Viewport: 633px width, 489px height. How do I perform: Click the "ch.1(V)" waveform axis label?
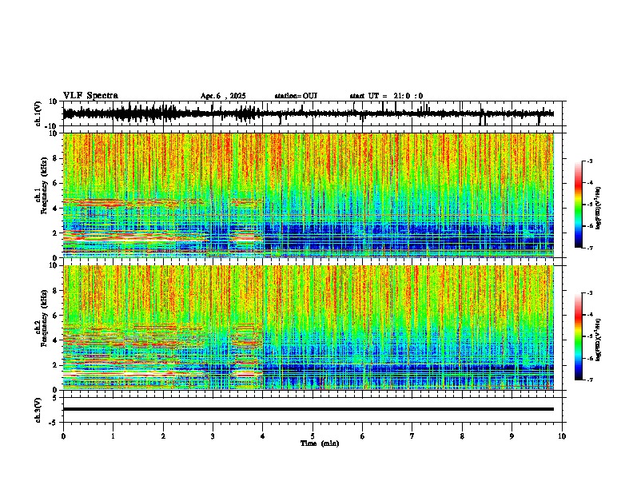click(x=38, y=113)
